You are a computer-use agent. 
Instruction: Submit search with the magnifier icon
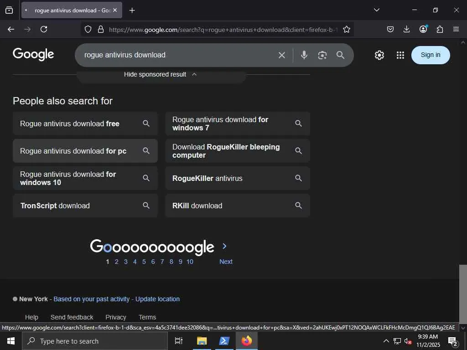pos(340,55)
